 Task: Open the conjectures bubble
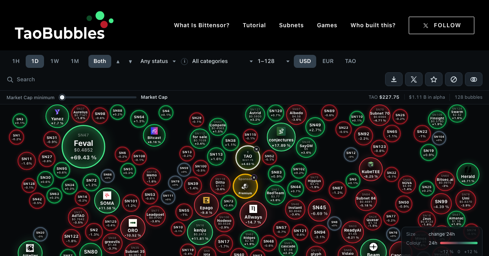click(281, 137)
